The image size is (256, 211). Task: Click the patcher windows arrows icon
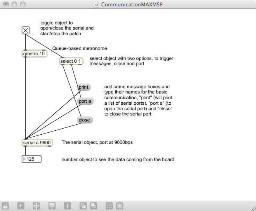(x=36, y=206)
